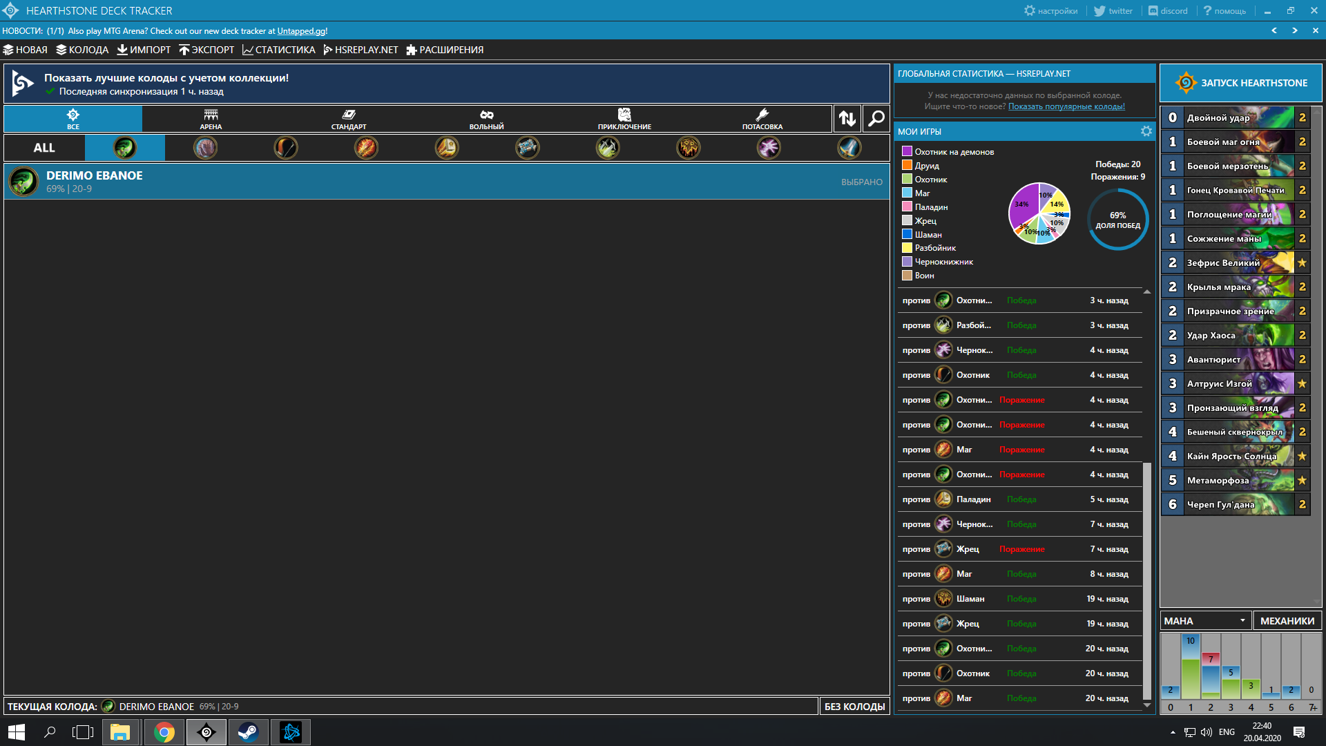
Task: Open deck search magnifier icon
Action: (876, 119)
